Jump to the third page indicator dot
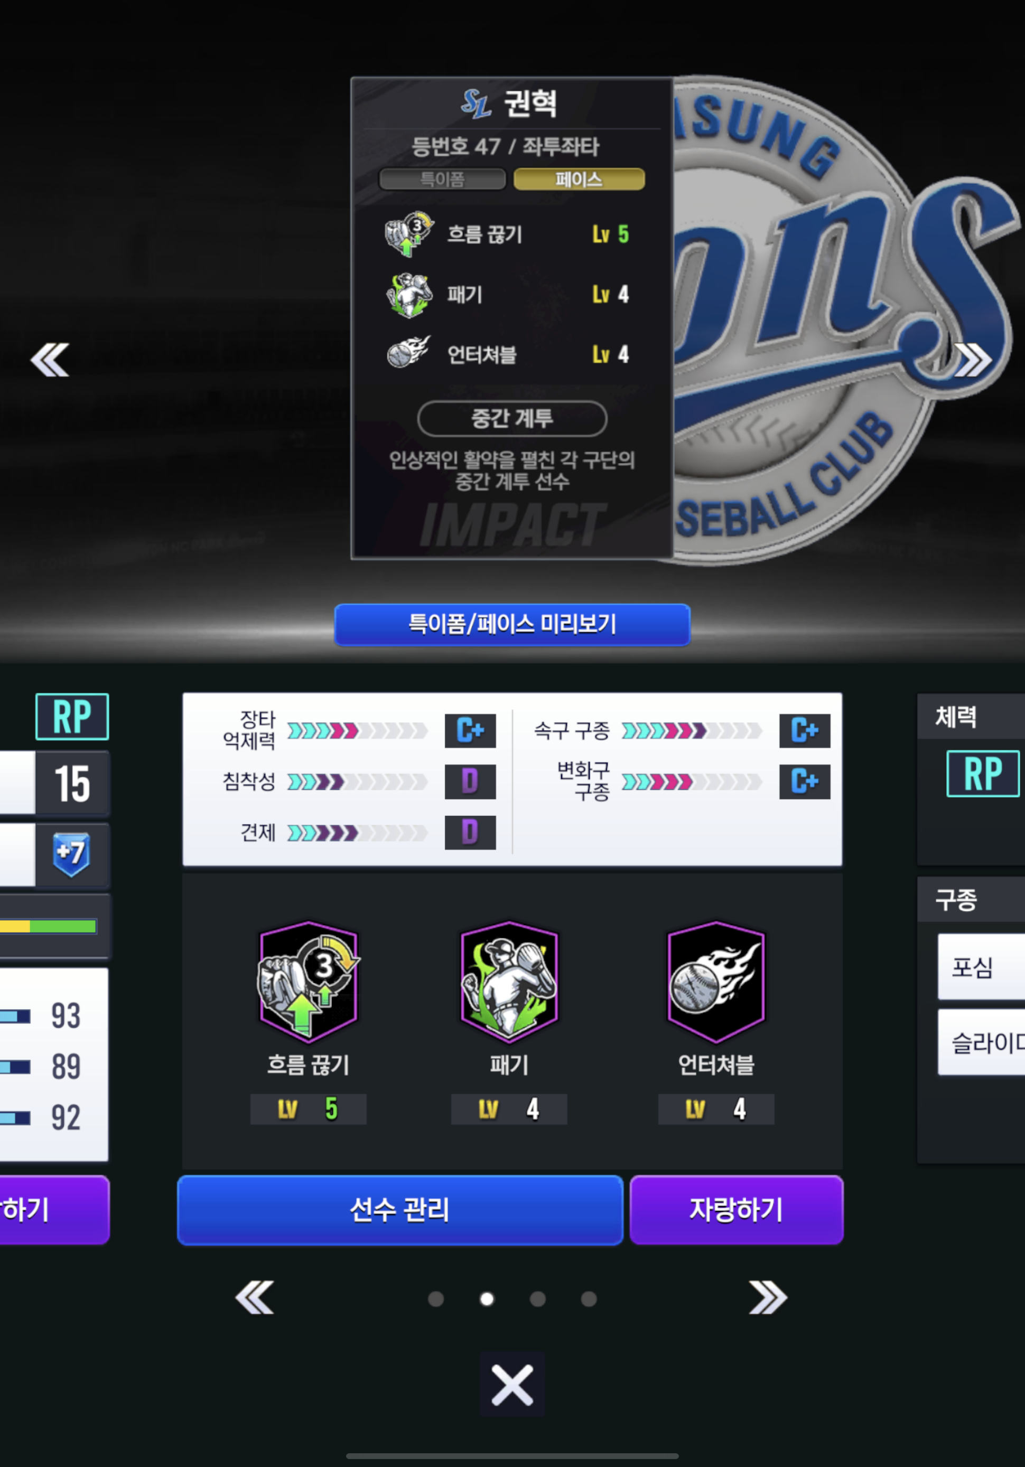 [x=538, y=1299]
